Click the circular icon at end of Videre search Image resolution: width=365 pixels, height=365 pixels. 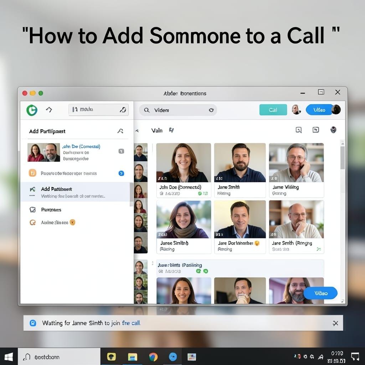tap(211, 110)
